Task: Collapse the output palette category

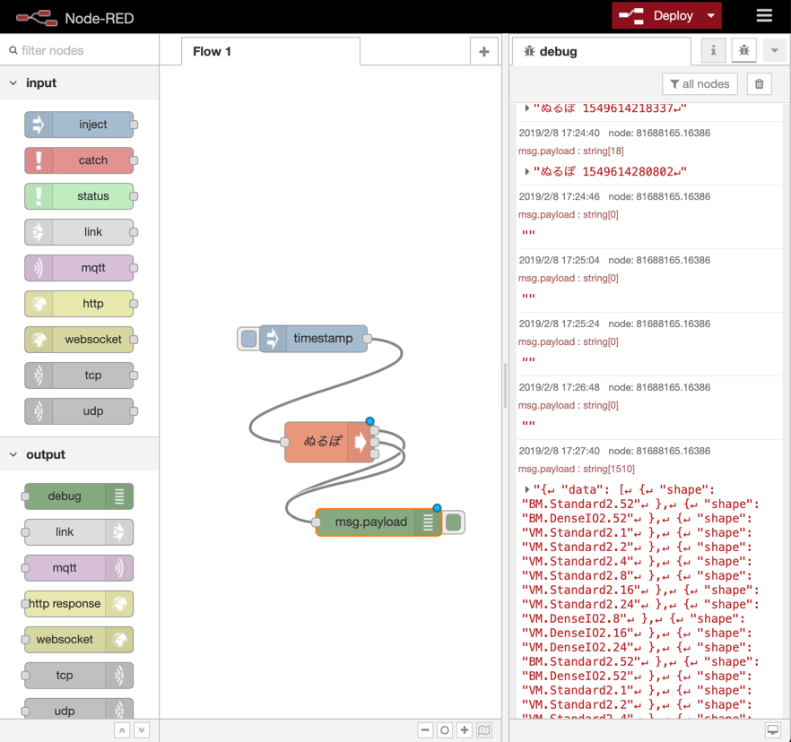Action: tap(13, 455)
